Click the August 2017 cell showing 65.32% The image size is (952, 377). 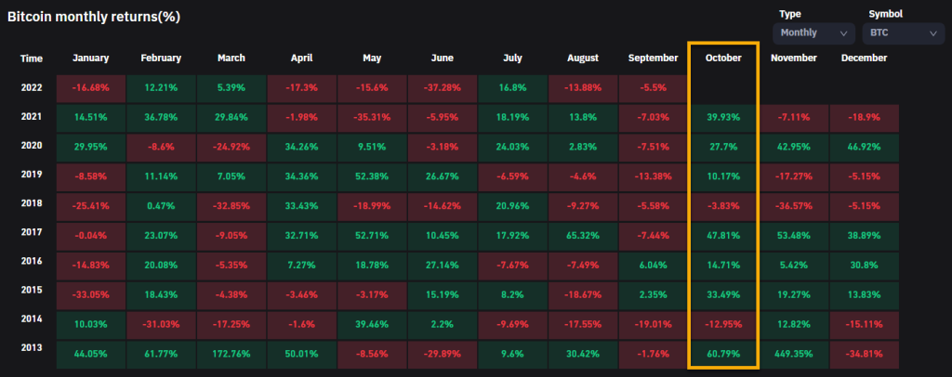point(582,236)
